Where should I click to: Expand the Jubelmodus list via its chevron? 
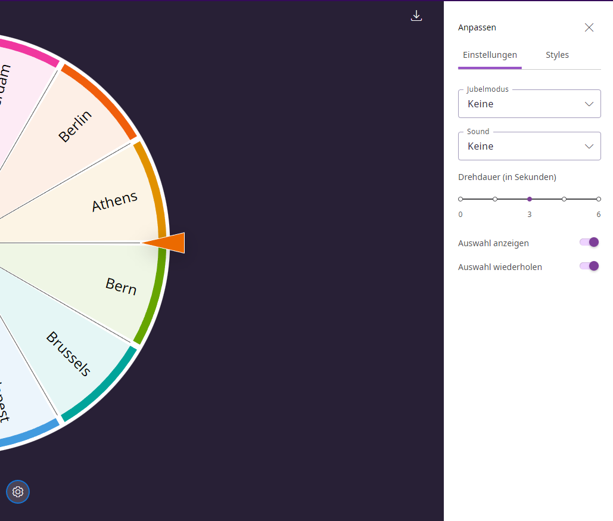(x=589, y=103)
